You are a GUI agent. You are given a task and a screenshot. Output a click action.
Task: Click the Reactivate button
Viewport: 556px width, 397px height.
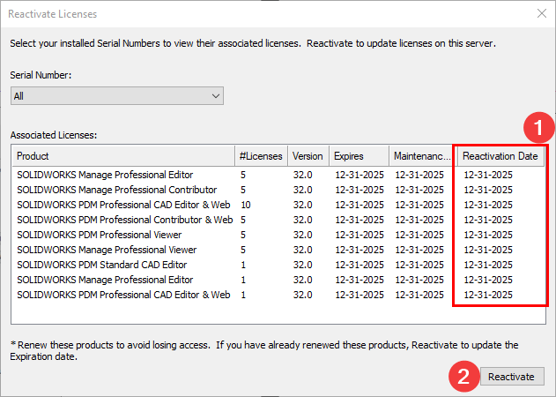tap(512, 377)
